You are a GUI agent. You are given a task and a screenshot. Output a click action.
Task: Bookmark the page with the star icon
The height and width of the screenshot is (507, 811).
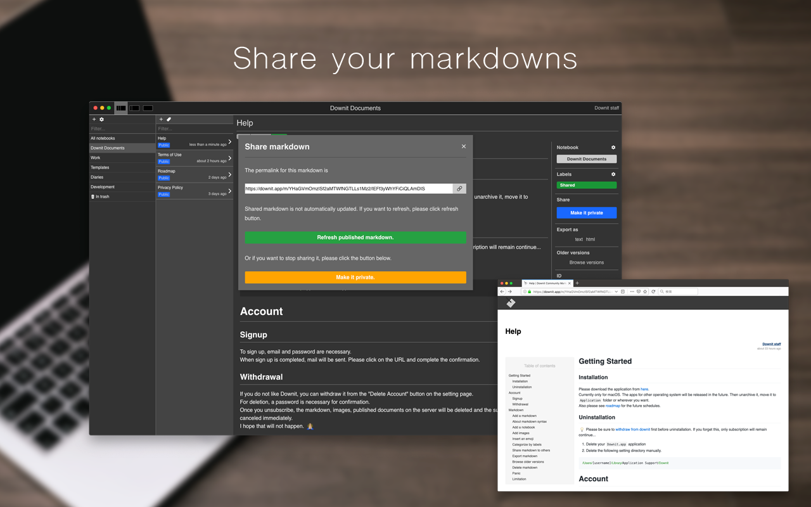[x=645, y=292]
